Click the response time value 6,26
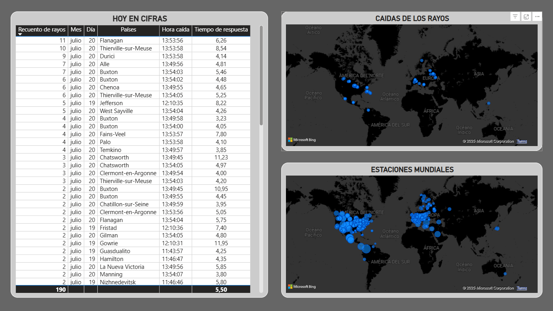Viewport: 553px width, 311px height. pos(221,41)
